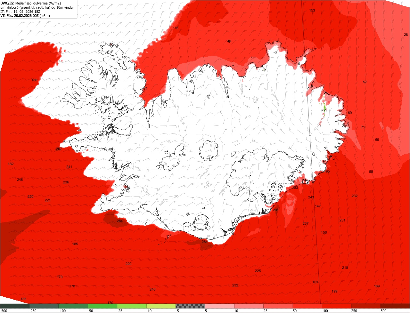Click the flux value 153 at the top
Screen dimensions: 410x313
312,10
